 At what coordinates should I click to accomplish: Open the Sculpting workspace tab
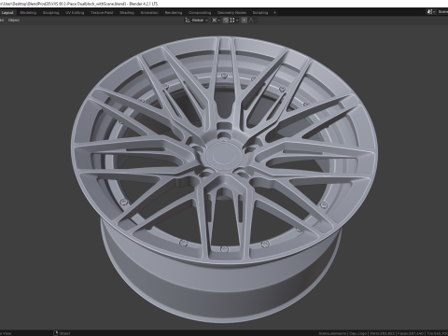coord(50,12)
